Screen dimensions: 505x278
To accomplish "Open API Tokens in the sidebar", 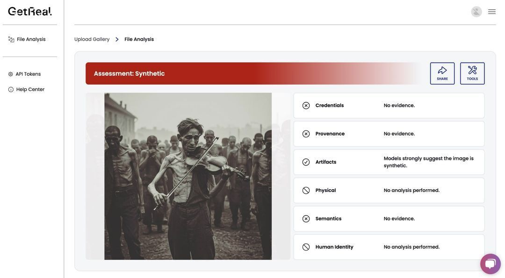I will click(28, 74).
